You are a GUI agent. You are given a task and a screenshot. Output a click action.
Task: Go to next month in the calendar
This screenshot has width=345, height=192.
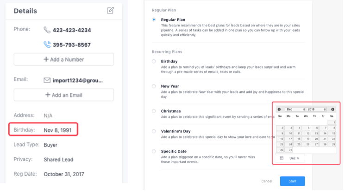[332, 109]
